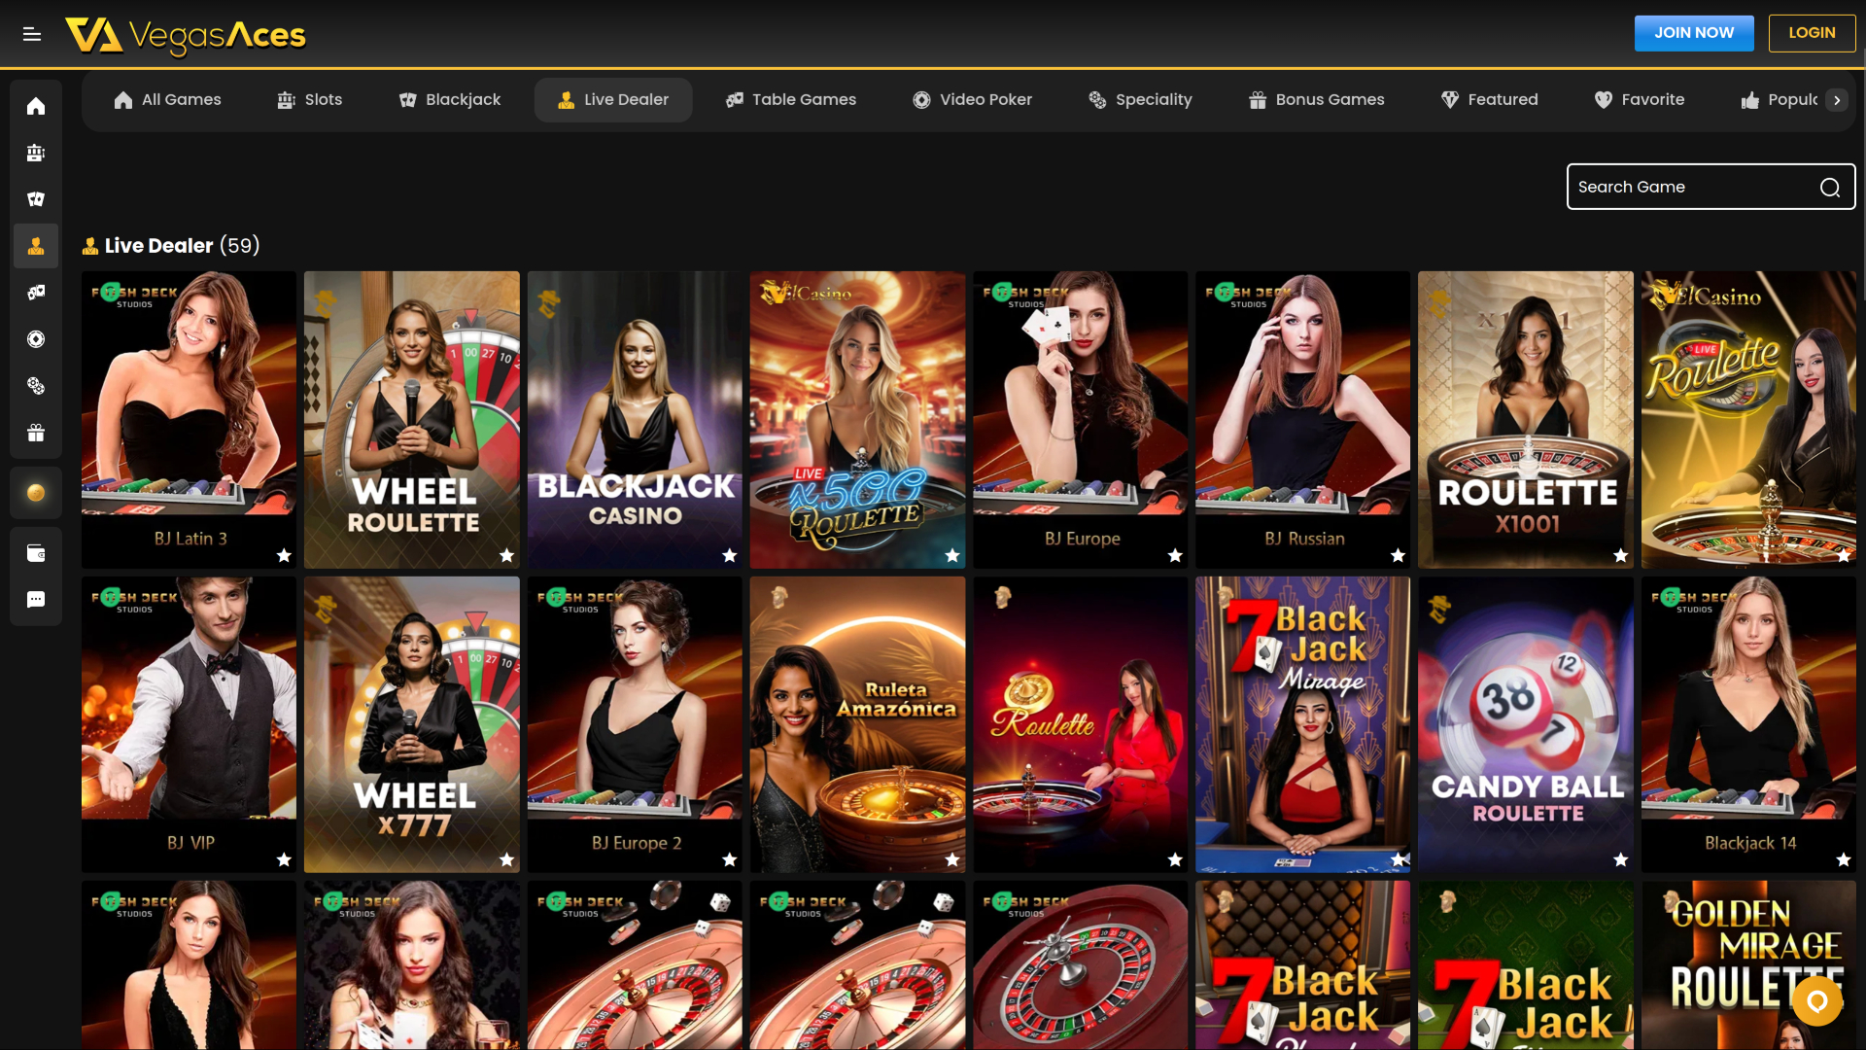Open the Home icon in left sidebar
1866x1050 pixels.
coord(36,107)
